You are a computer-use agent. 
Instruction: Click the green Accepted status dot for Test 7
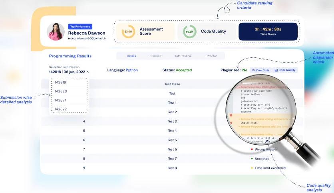pos(252,159)
